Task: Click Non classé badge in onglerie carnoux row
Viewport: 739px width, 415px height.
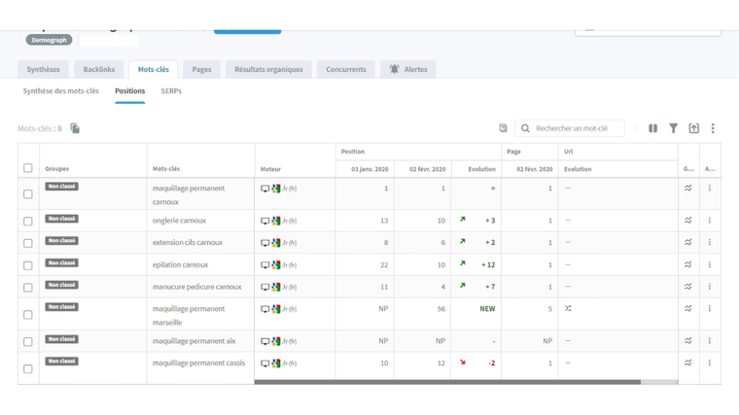Action: [61, 219]
